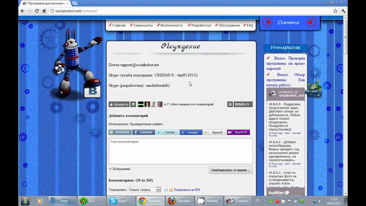Click the left red arrow on Скачать banner
Viewport: 366px width, 206px height.
point(267,22)
